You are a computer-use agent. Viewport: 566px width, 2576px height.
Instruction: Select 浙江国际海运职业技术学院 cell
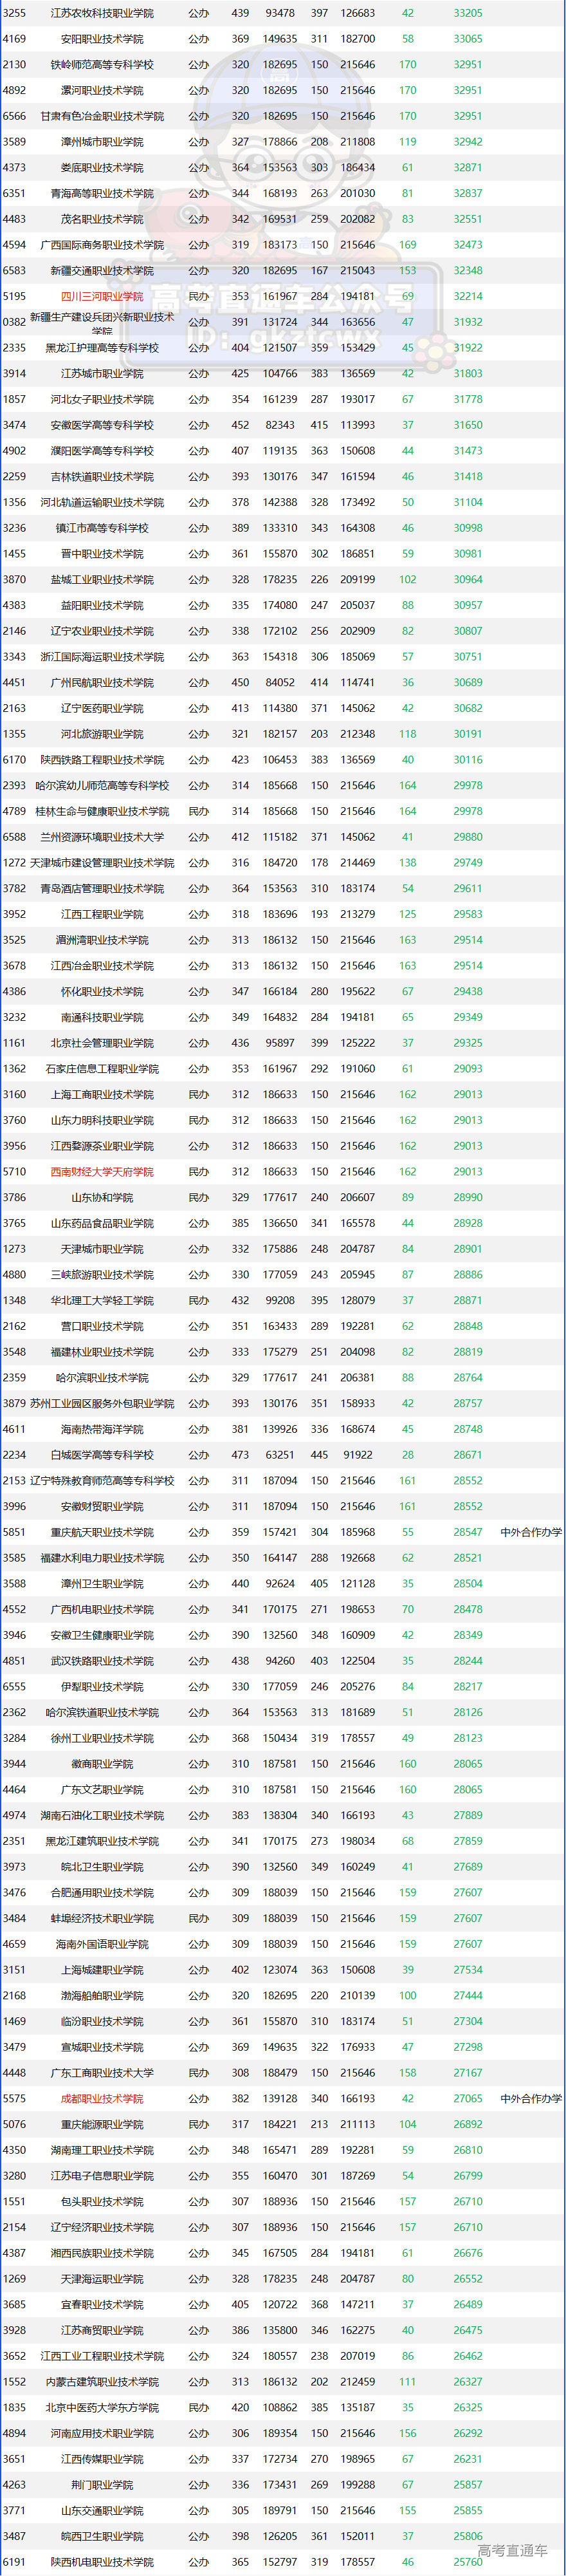102,657
